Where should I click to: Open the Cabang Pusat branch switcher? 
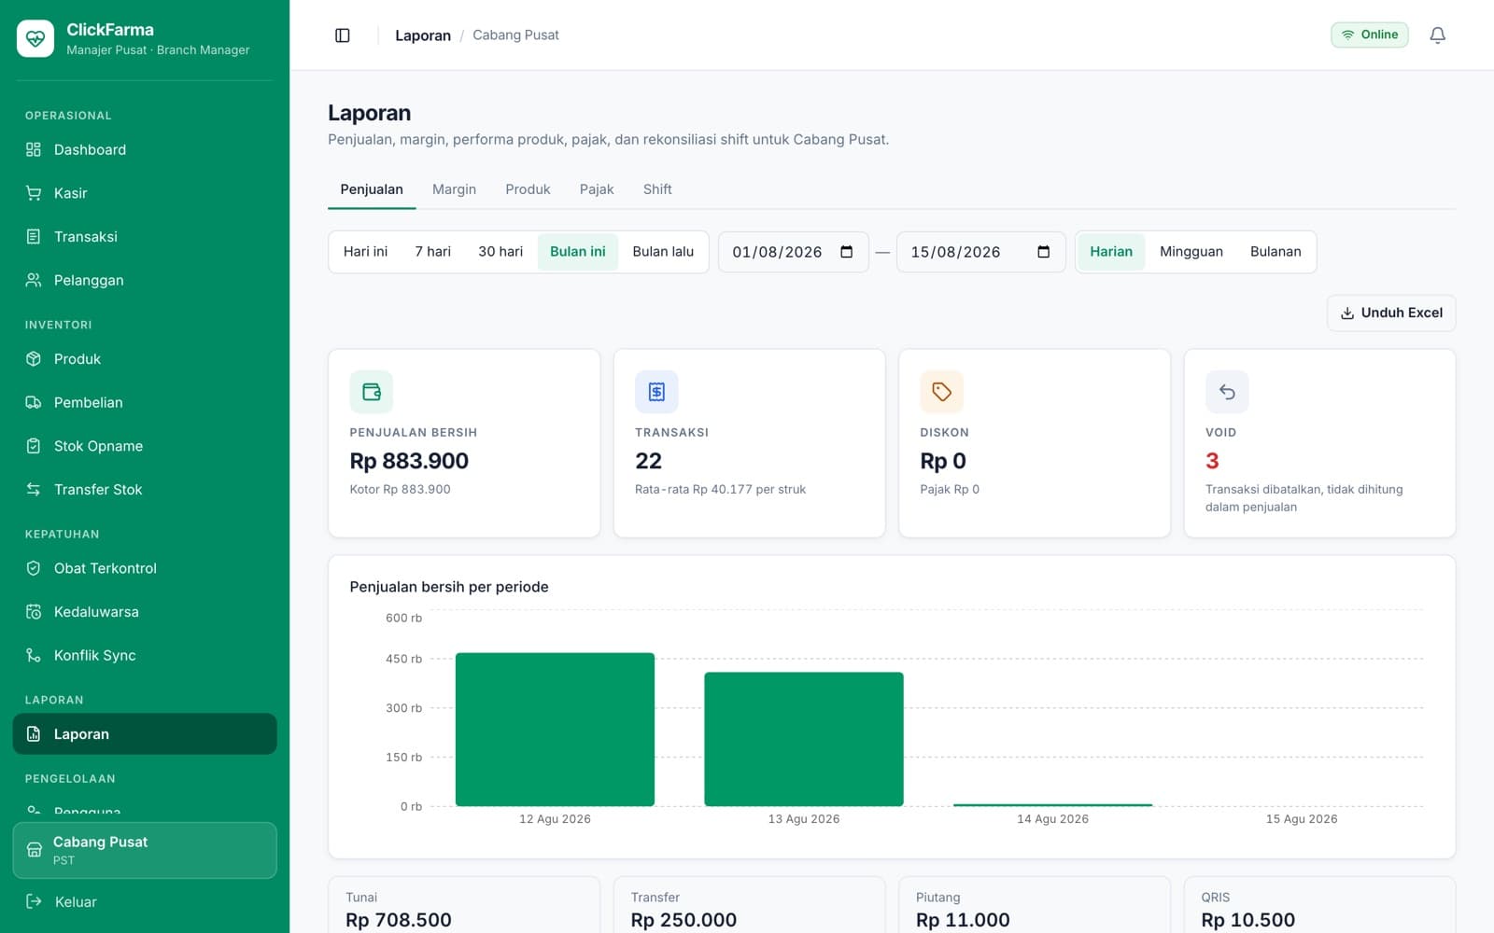click(x=145, y=850)
